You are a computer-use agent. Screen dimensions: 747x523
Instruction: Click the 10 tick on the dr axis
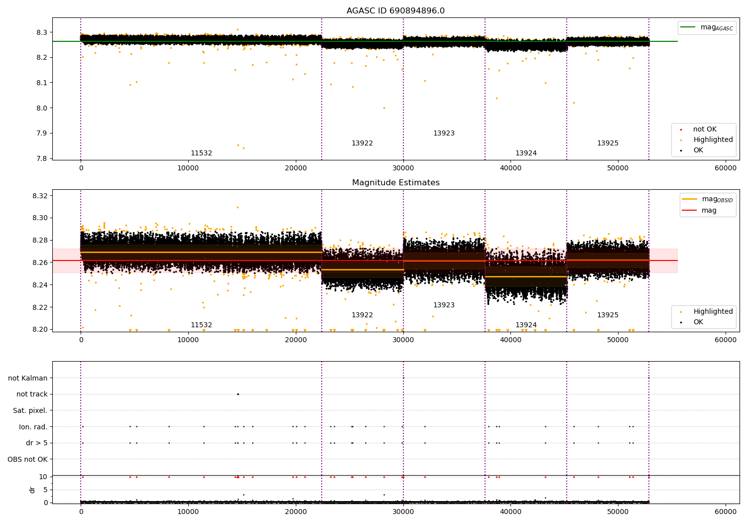(43, 477)
